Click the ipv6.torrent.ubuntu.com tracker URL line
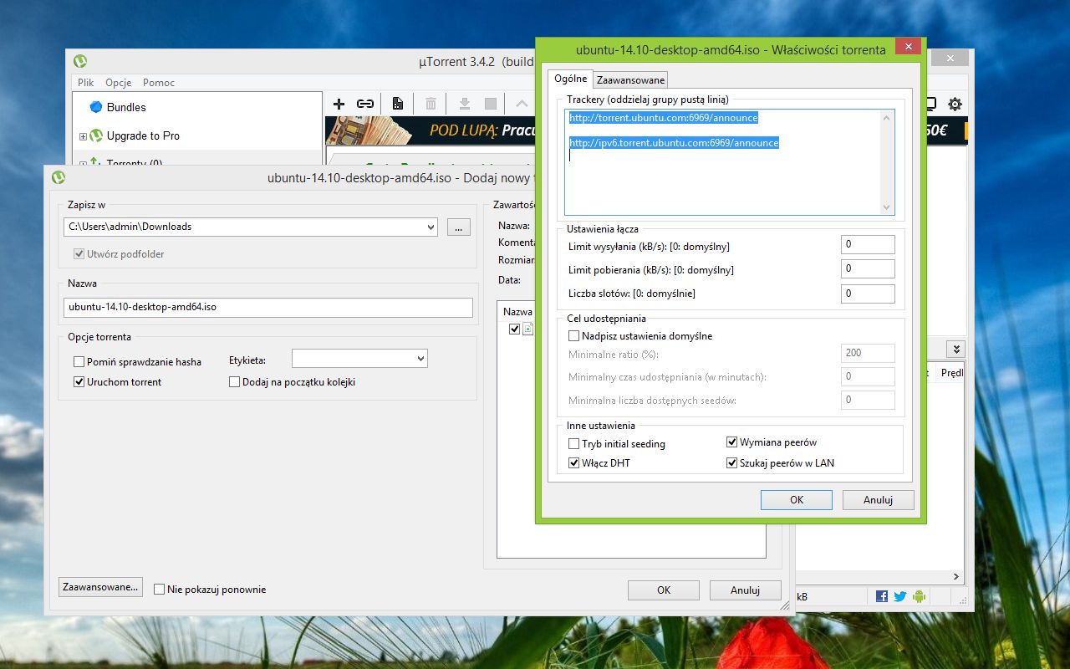Viewport: 1070px width, 669px height. pyautogui.click(x=674, y=143)
